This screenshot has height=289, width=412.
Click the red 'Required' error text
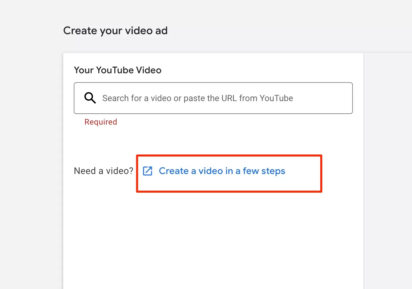pyautogui.click(x=101, y=122)
